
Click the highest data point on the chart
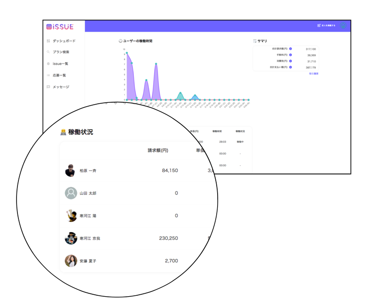pyautogui.click(x=127, y=53)
